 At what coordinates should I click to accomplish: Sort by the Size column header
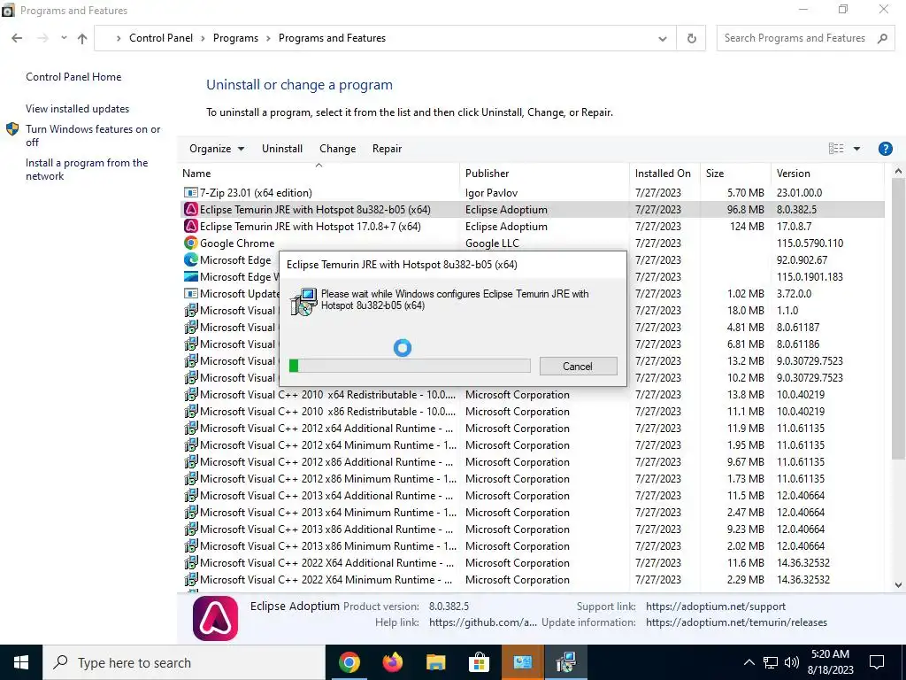click(x=735, y=174)
